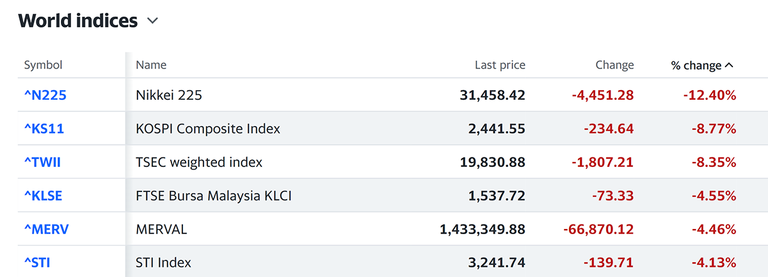Select the Nikkei 225 name cell
The width and height of the screenshot is (768, 277).
pyautogui.click(x=169, y=95)
